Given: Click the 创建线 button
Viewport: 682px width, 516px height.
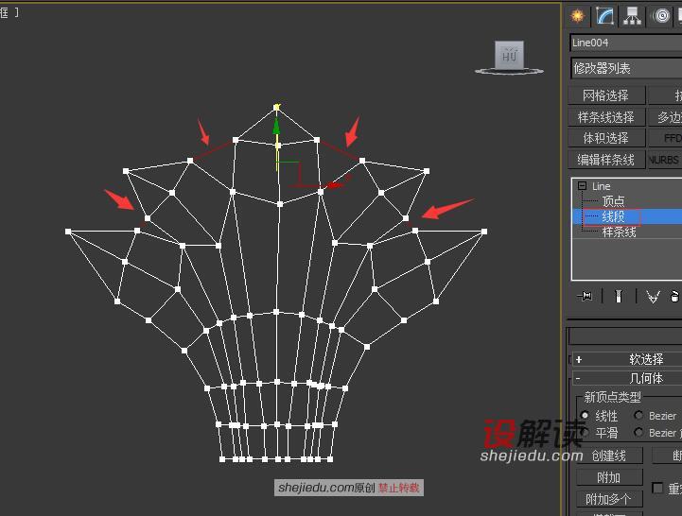Looking at the screenshot, I should (608, 456).
